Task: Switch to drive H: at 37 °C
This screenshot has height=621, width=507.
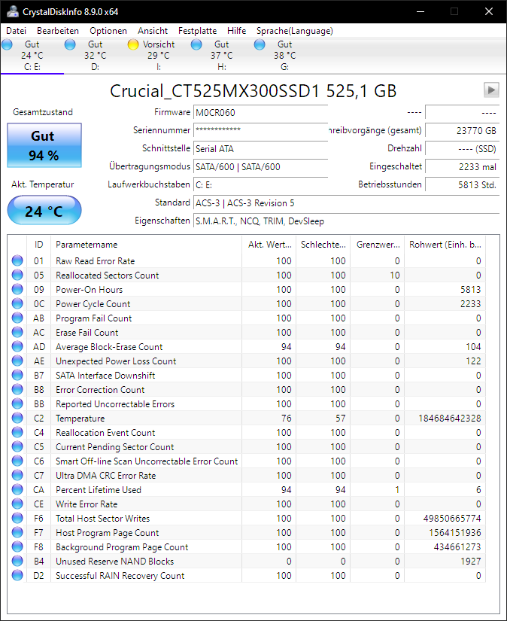Action: pyautogui.click(x=222, y=56)
